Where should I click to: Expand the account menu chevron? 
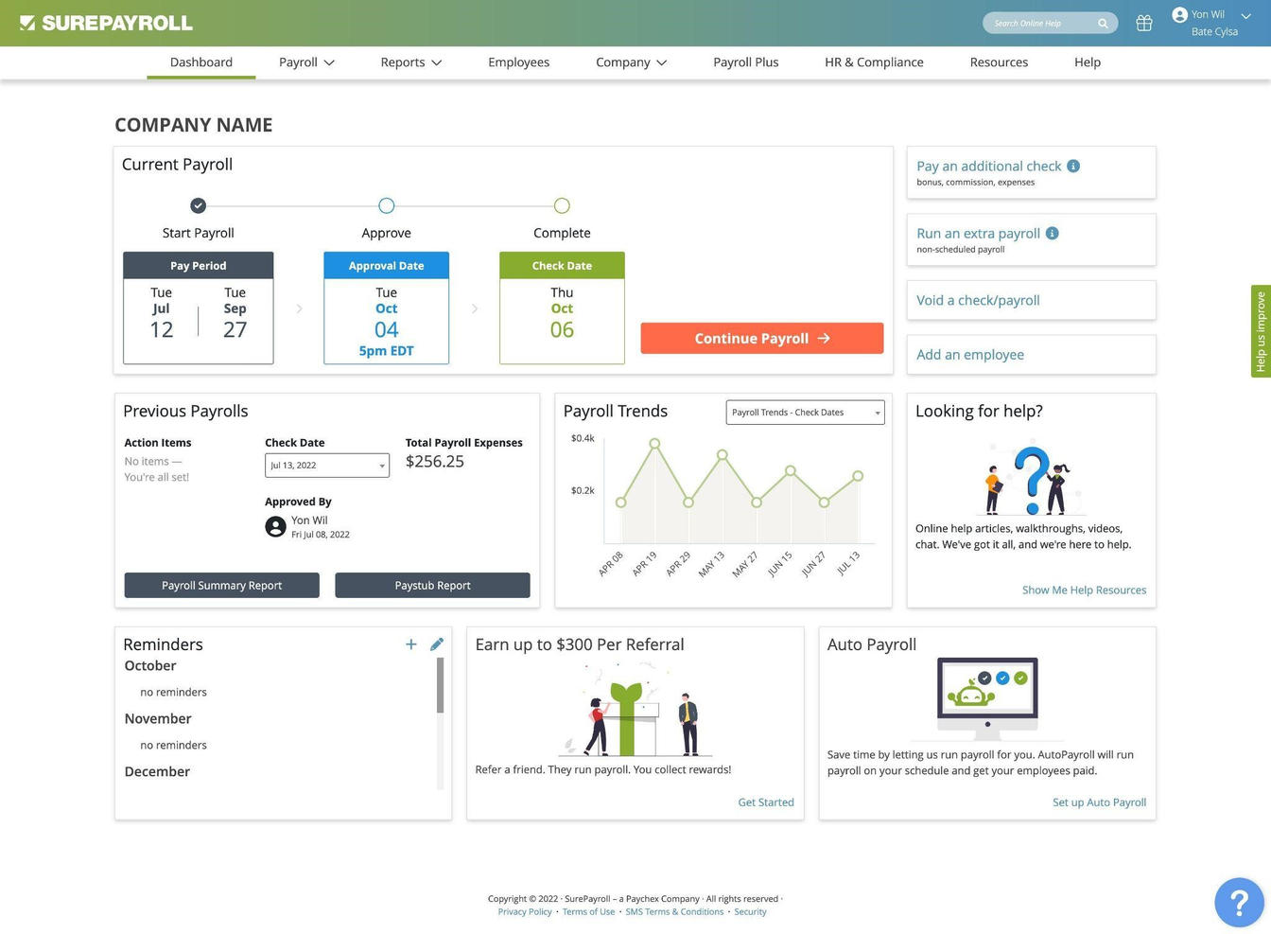[x=1245, y=15]
